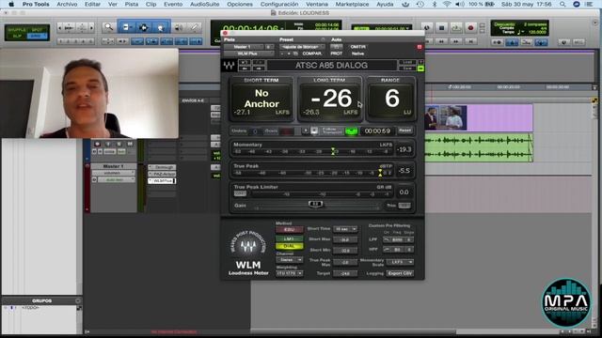Click the Momentary meter scale marker
The image size is (602, 338).
click(x=333, y=151)
